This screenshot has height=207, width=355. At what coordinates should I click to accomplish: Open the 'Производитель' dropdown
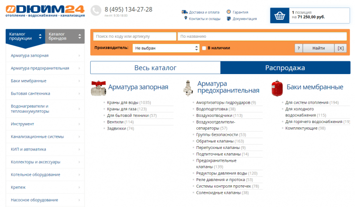click(166, 48)
